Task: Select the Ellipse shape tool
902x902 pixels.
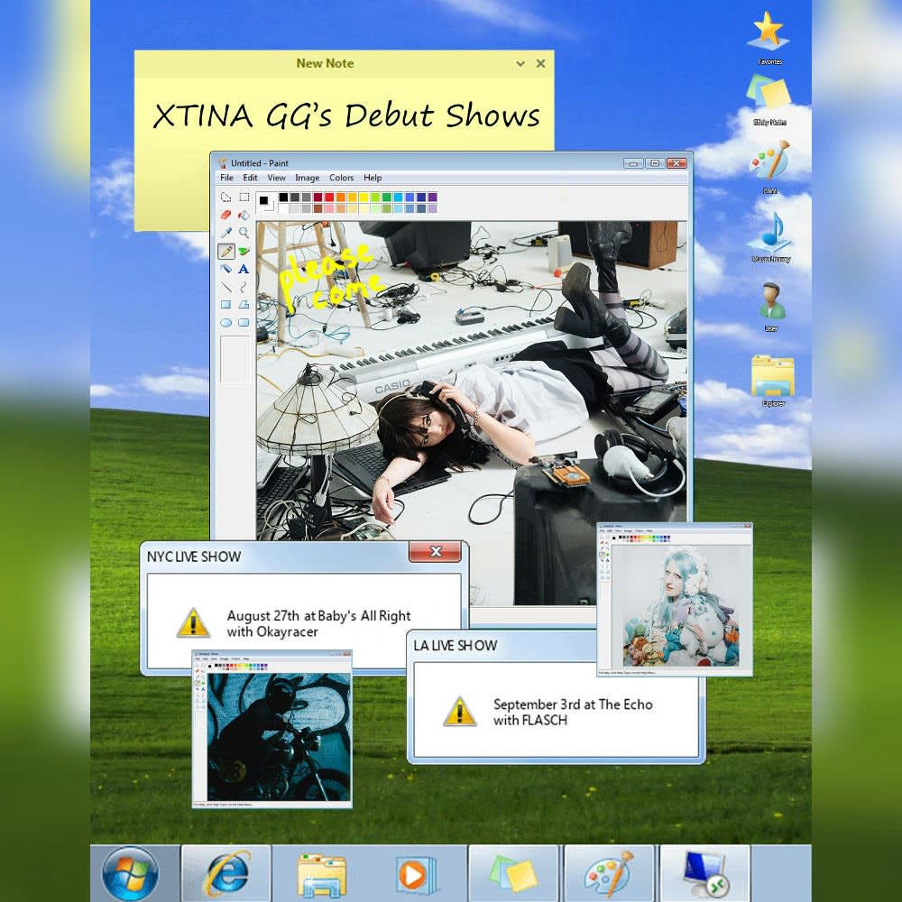Action: point(226,323)
